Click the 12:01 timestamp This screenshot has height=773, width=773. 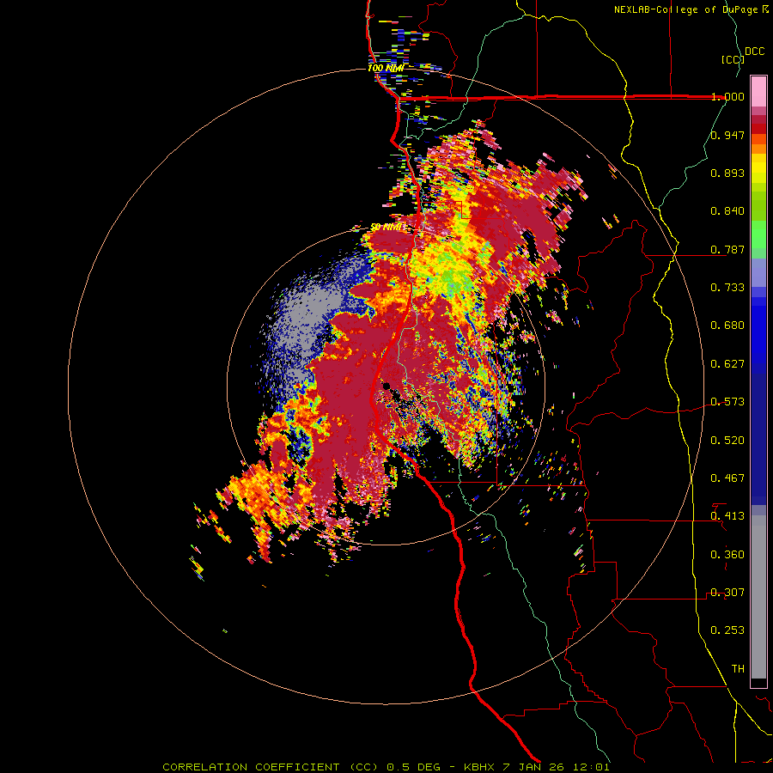pyautogui.click(x=590, y=767)
